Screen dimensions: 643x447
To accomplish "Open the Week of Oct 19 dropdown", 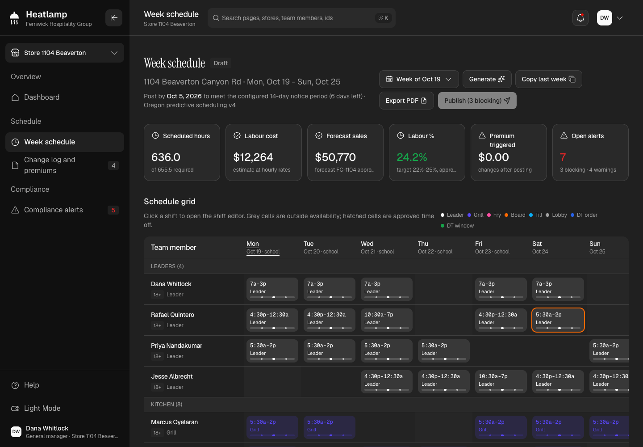I will point(419,79).
